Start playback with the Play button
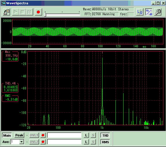The image size is (166, 147). 16,12
